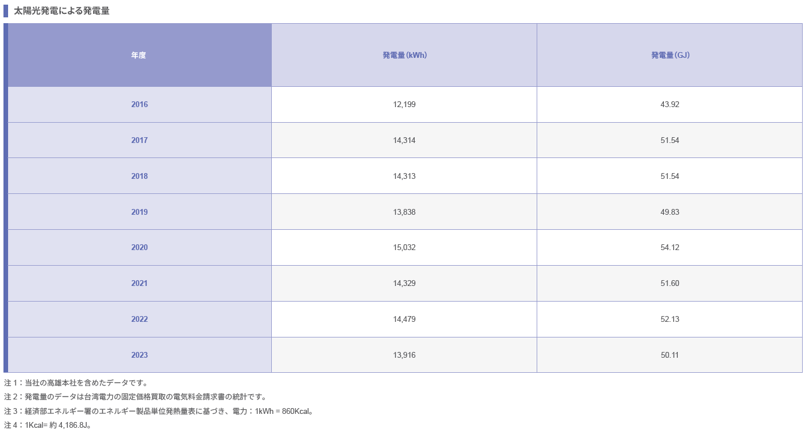Select the 2018 year row label

click(139, 176)
